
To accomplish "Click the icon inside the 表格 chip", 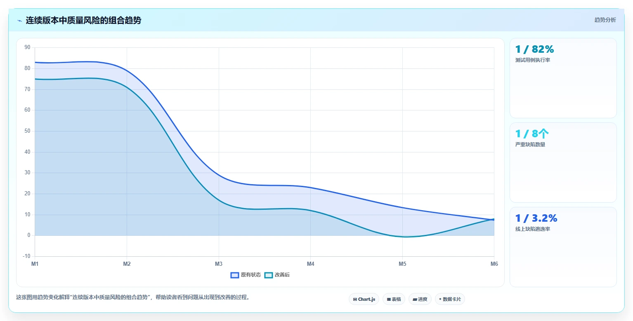I will tap(389, 300).
